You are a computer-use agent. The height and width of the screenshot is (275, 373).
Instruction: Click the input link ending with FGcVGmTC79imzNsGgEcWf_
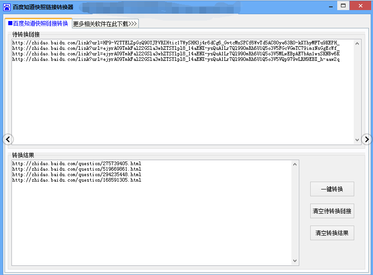176,48
